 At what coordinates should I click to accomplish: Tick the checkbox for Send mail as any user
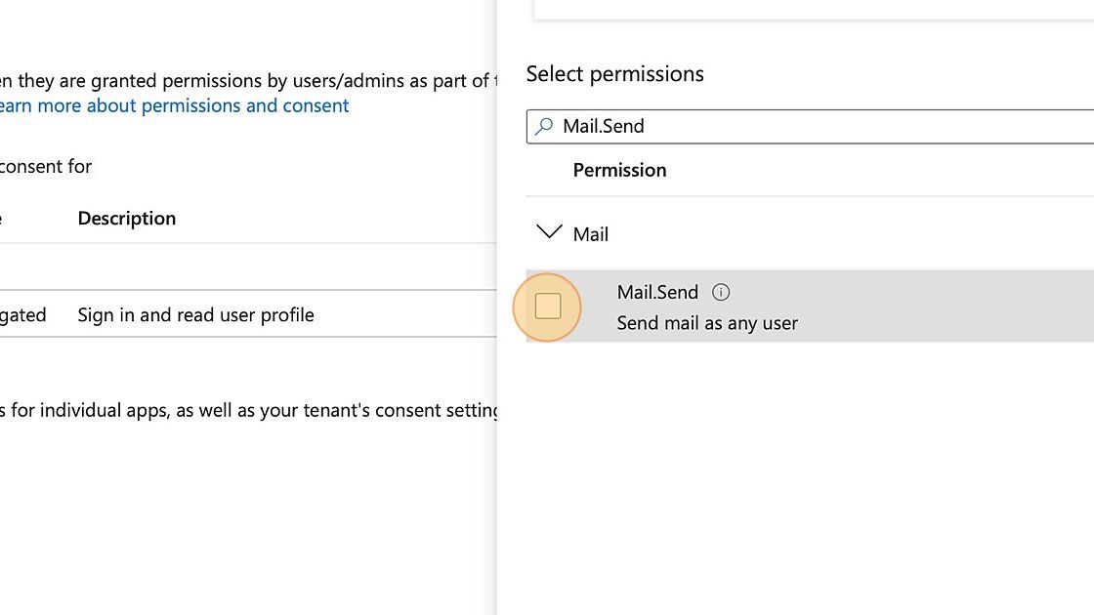point(547,307)
